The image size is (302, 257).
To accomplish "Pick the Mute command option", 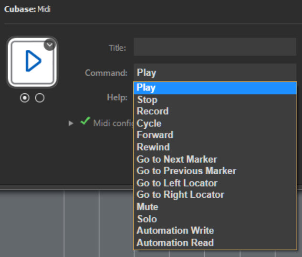I will pos(215,207).
